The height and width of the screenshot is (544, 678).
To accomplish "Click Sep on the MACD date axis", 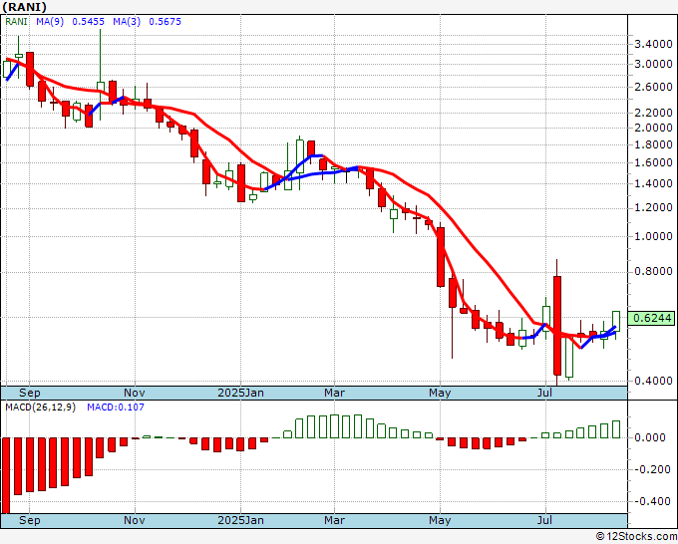I will [29, 520].
